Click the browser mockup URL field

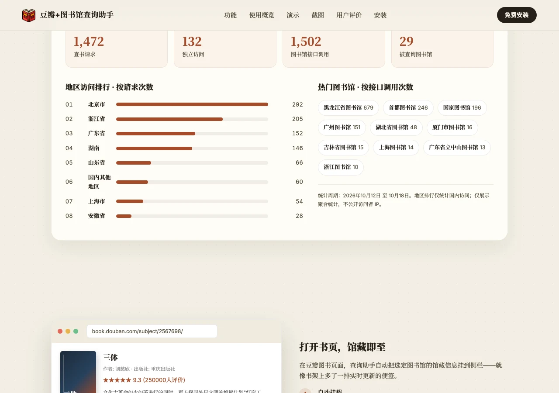152,331
